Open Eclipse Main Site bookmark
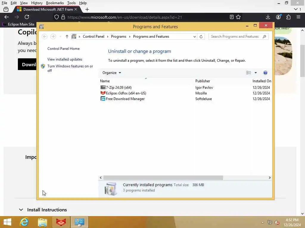 (x=18, y=24)
